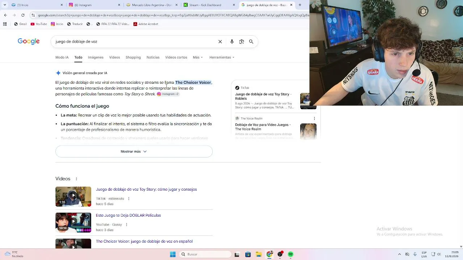Open options for the TikTok robleisiutu video
The width and height of the screenshot is (463, 260).
[128, 199]
